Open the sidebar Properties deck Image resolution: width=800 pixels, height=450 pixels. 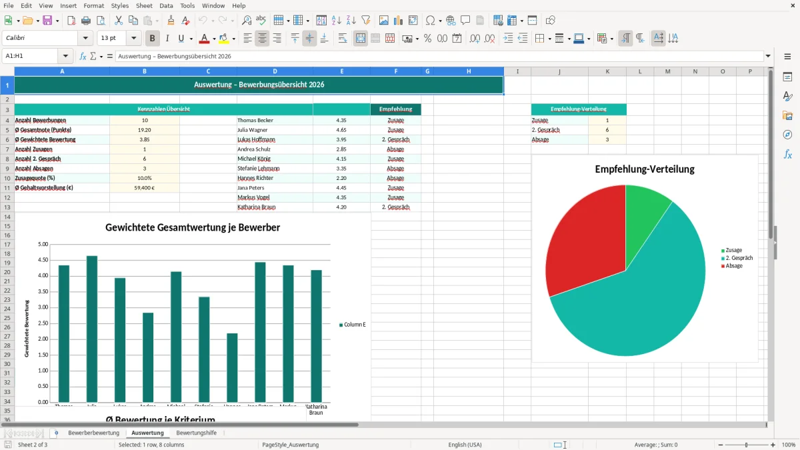[787, 77]
